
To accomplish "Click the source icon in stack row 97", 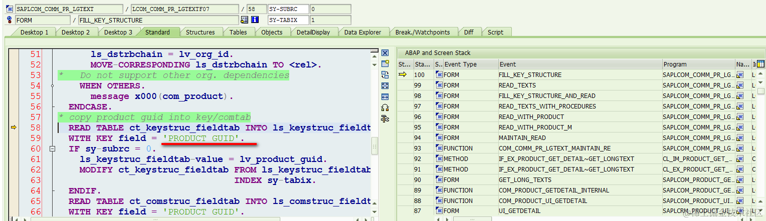I will [x=439, y=106].
